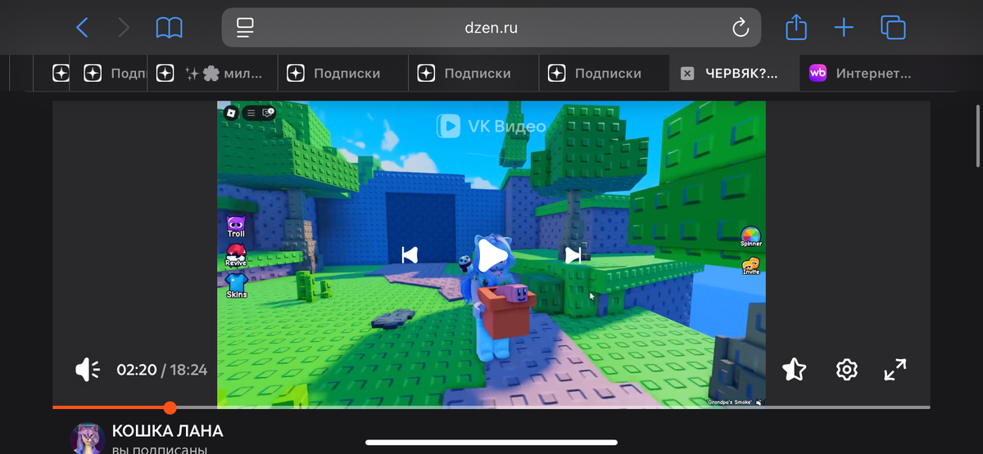Image resolution: width=983 pixels, height=454 pixels.
Task: Click the dzen.ru address bar
Action: (x=491, y=28)
